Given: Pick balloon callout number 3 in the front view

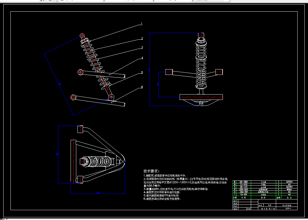Looking at the screenshot, I should (x=142, y=47).
